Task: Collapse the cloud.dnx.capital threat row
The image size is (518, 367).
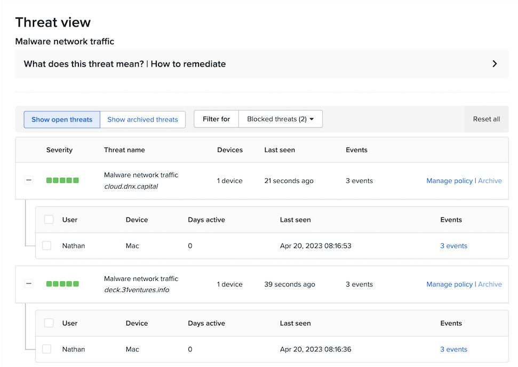Action: click(x=29, y=181)
